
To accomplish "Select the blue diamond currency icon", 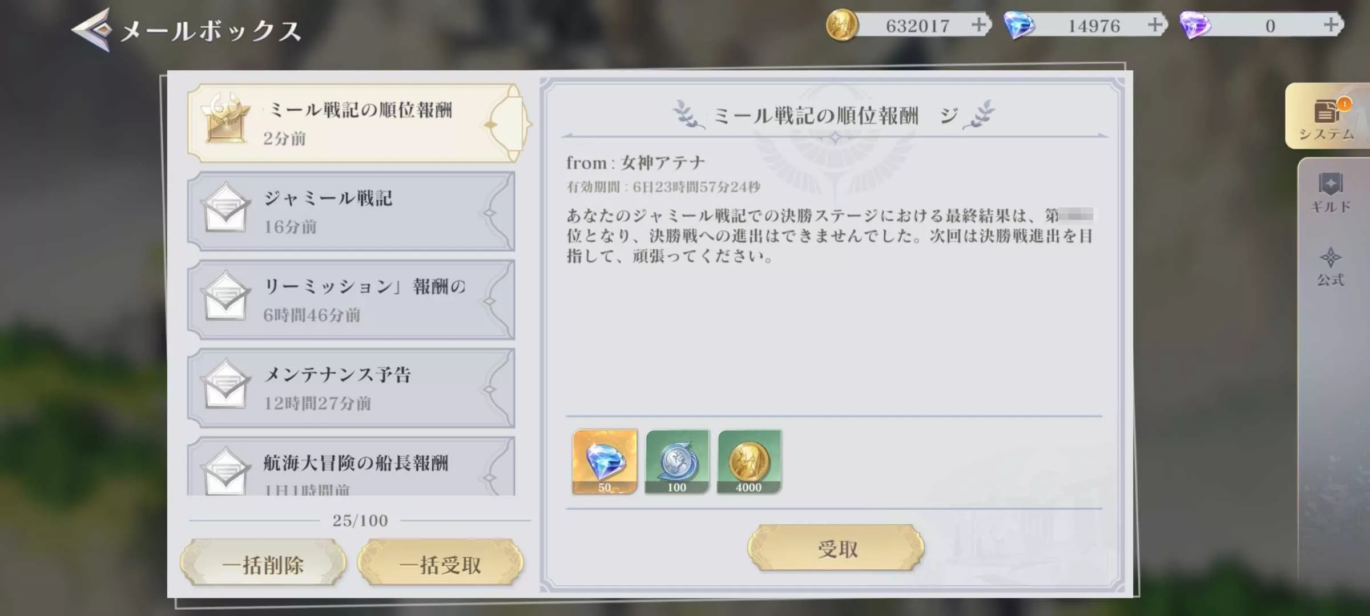I will tap(1019, 25).
